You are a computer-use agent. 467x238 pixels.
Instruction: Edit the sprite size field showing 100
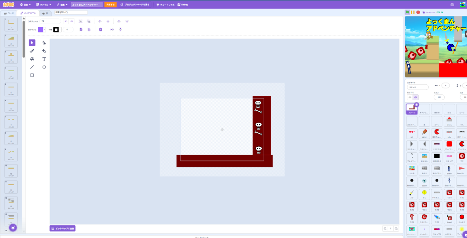(x=439, y=98)
